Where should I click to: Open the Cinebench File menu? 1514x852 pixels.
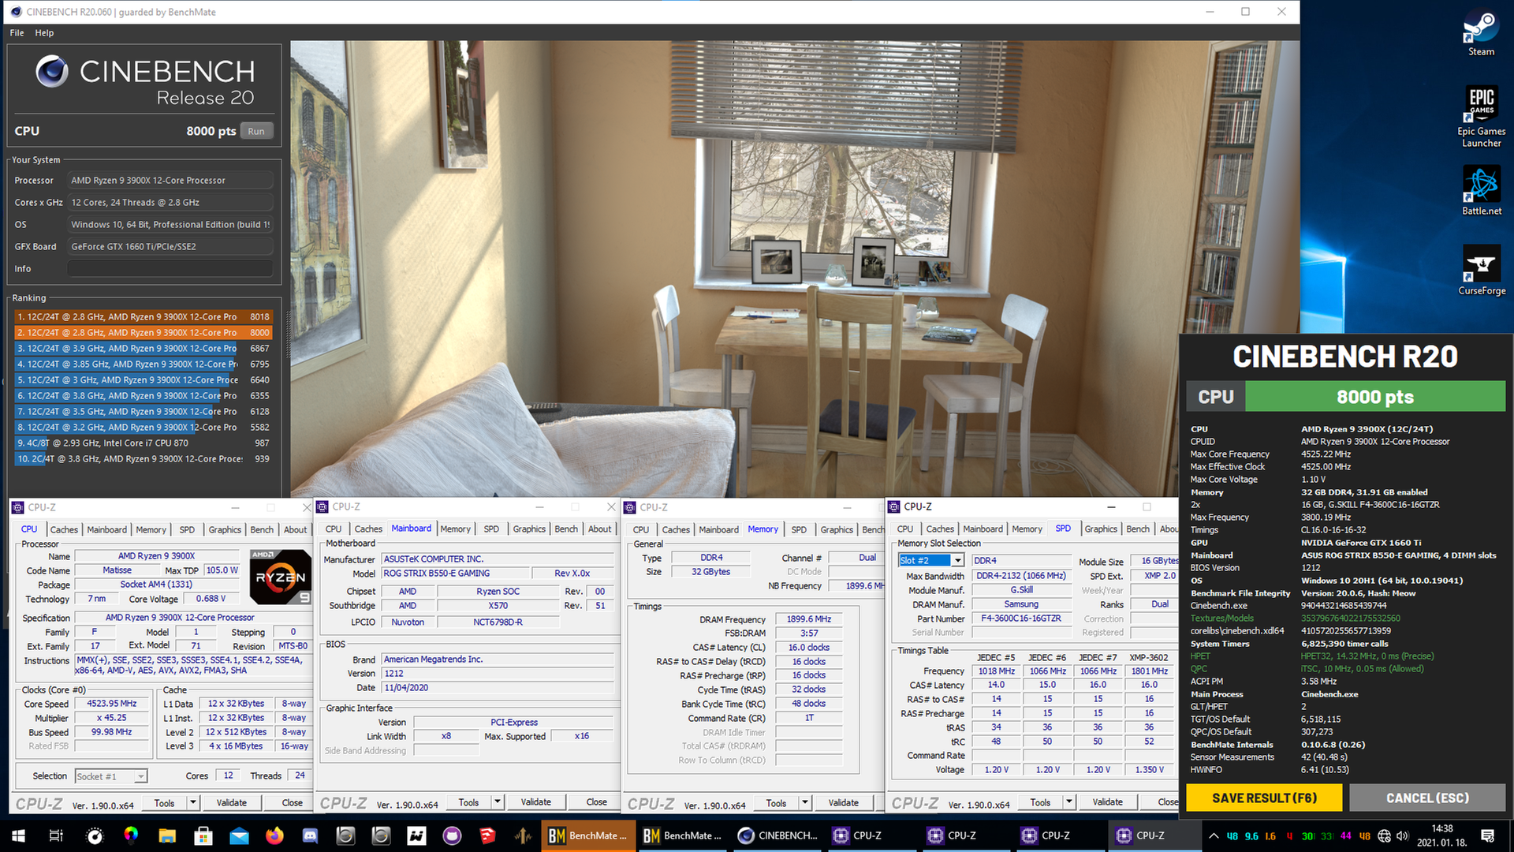coord(17,33)
